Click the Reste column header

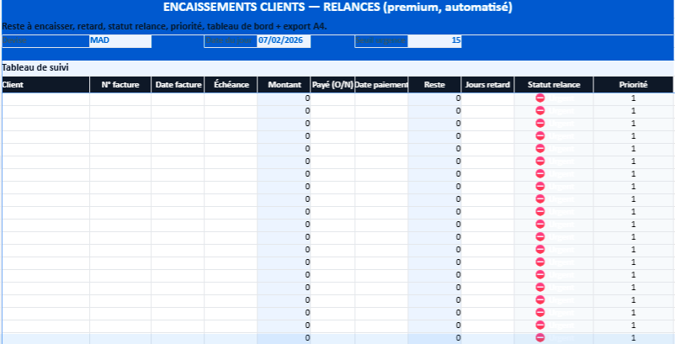(x=434, y=85)
